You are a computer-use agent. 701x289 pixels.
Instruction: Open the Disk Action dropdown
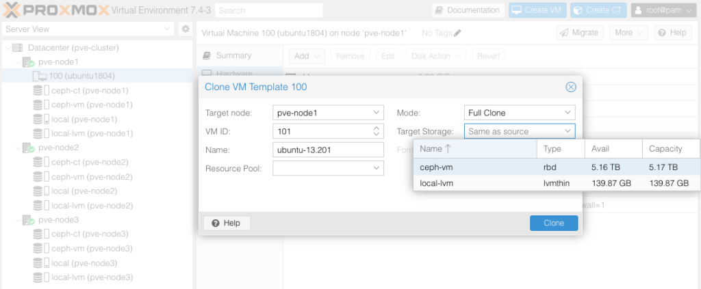point(435,56)
